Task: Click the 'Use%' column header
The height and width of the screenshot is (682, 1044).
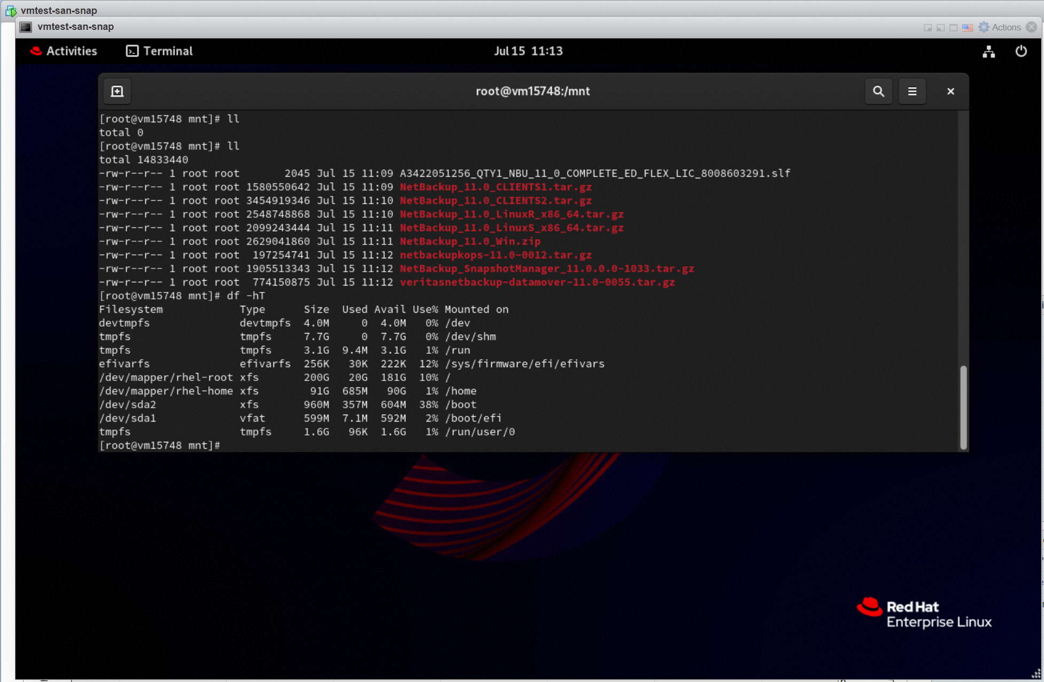Action: point(426,310)
